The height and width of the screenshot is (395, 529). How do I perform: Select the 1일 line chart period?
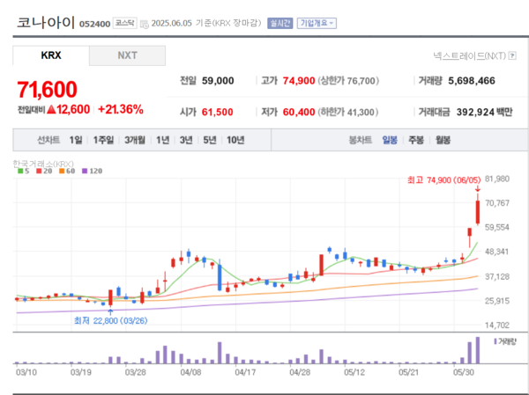click(x=76, y=140)
